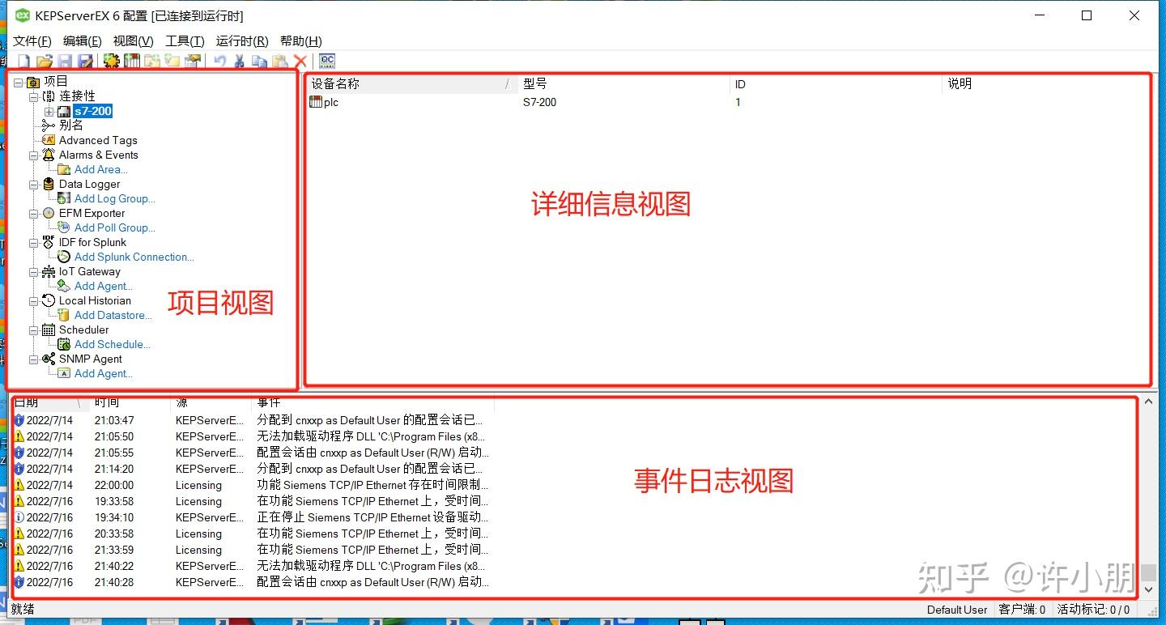This screenshot has height=625, width=1166.
Task: Click the Add Splunk Connection link
Action: [134, 257]
